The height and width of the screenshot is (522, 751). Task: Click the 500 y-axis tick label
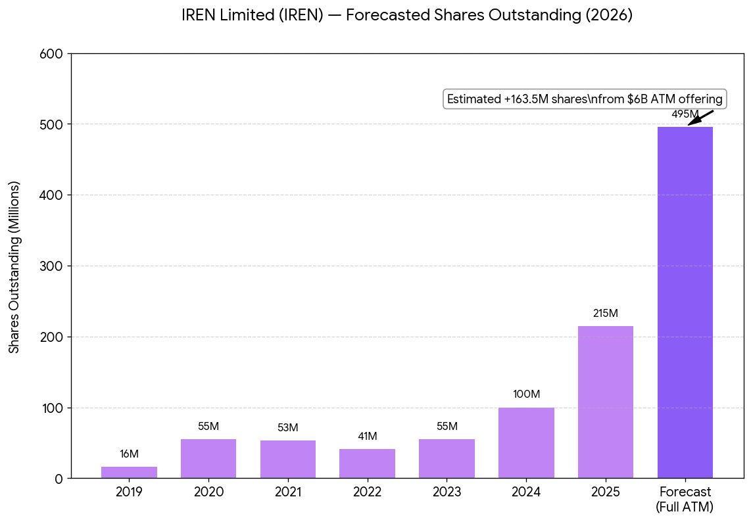[x=52, y=125]
